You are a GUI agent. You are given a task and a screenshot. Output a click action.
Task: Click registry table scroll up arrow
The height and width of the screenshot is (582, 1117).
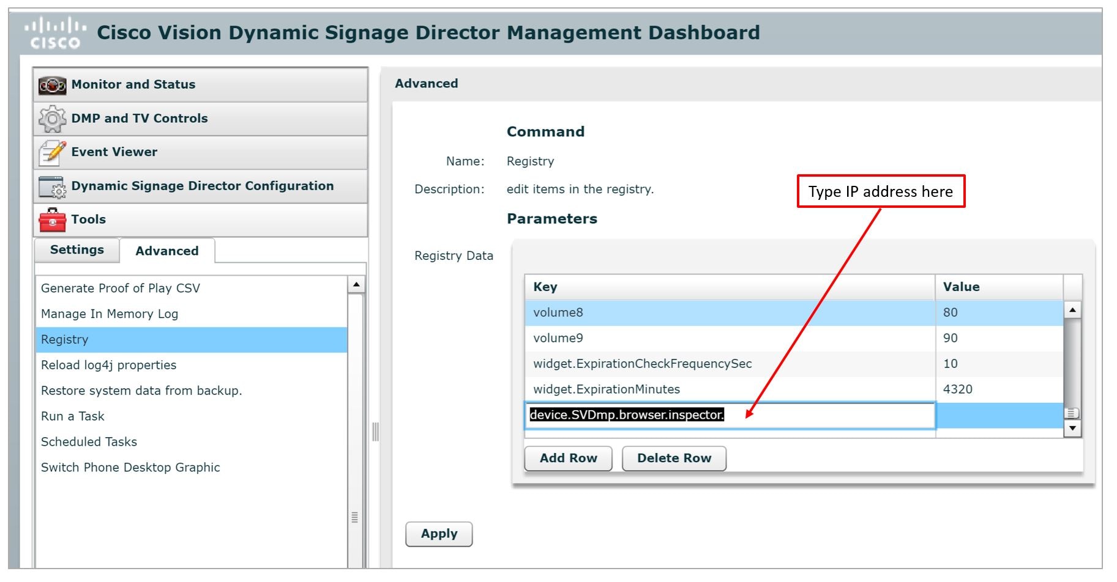[1072, 310]
